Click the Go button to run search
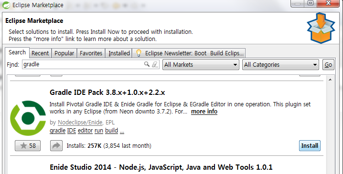343x174 pixels. click(328, 65)
